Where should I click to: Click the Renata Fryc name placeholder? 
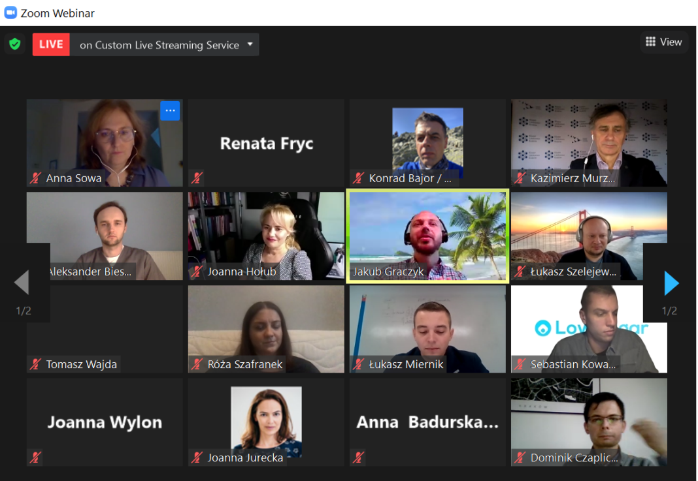pyautogui.click(x=266, y=144)
